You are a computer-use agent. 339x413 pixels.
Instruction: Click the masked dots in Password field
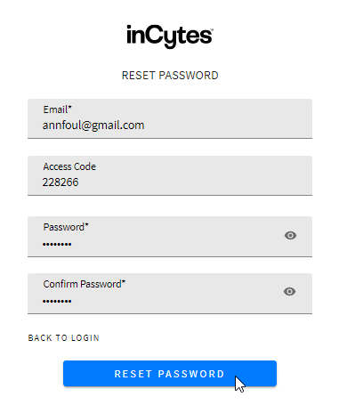57,245
